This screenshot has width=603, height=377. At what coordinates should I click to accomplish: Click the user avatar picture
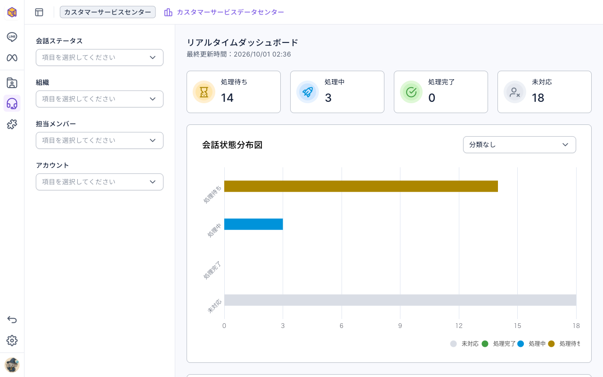coord(12,365)
